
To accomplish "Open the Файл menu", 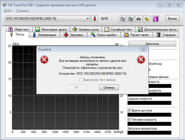I will point(8,11).
